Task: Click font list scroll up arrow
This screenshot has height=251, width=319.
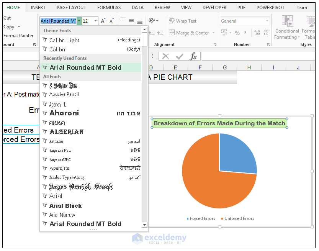Action: [x=144, y=30]
